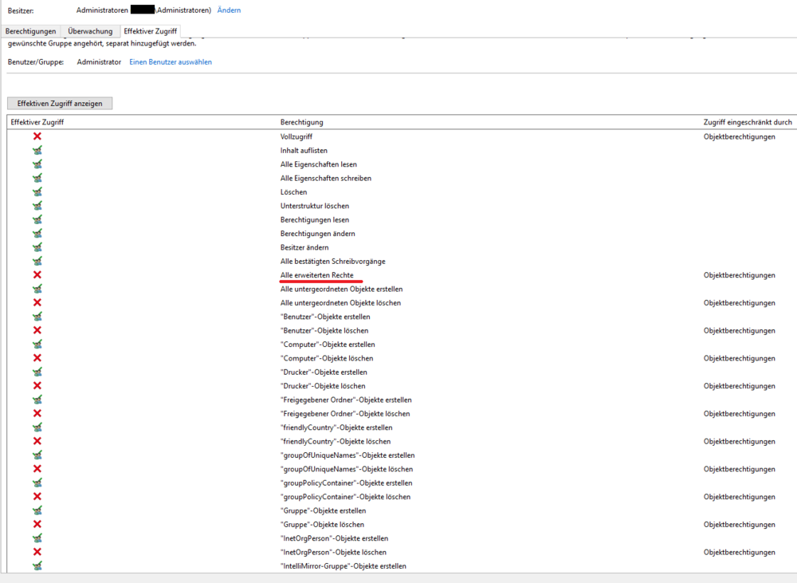Select the Effektiver Zugriff tab
This screenshot has height=583, width=797.
coord(151,31)
